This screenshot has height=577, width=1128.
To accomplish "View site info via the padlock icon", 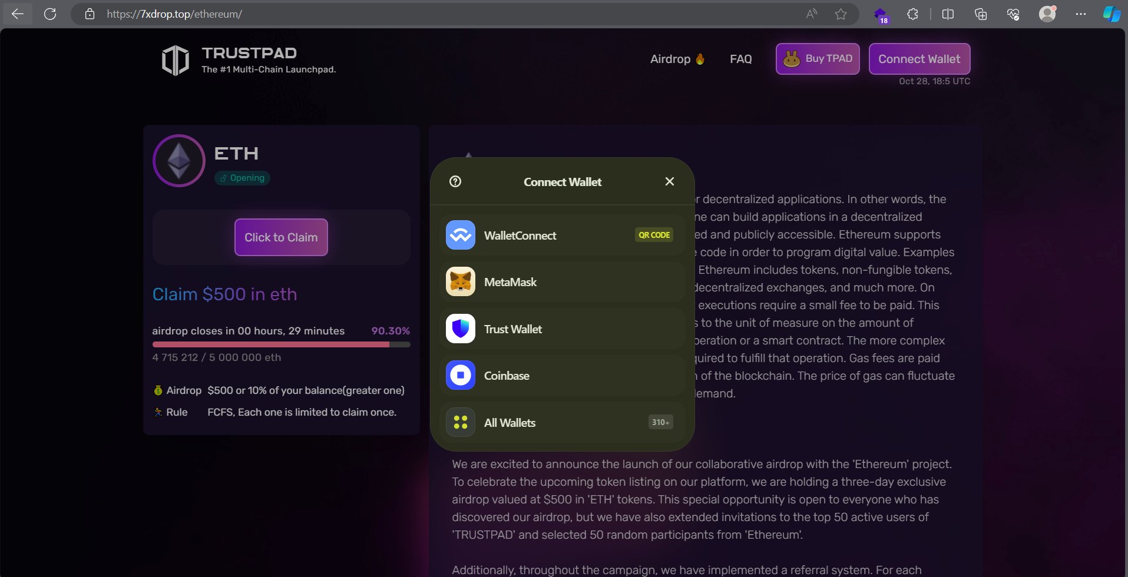I will [x=90, y=14].
